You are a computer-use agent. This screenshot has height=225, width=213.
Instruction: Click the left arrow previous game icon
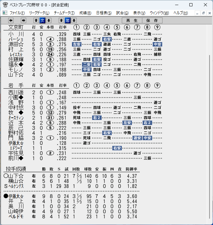tap(11, 21)
